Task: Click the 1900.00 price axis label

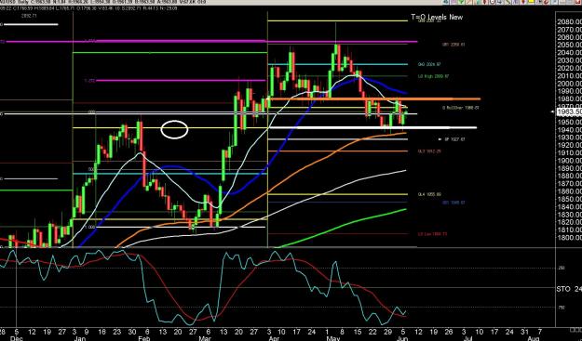Action: tap(569, 161)
